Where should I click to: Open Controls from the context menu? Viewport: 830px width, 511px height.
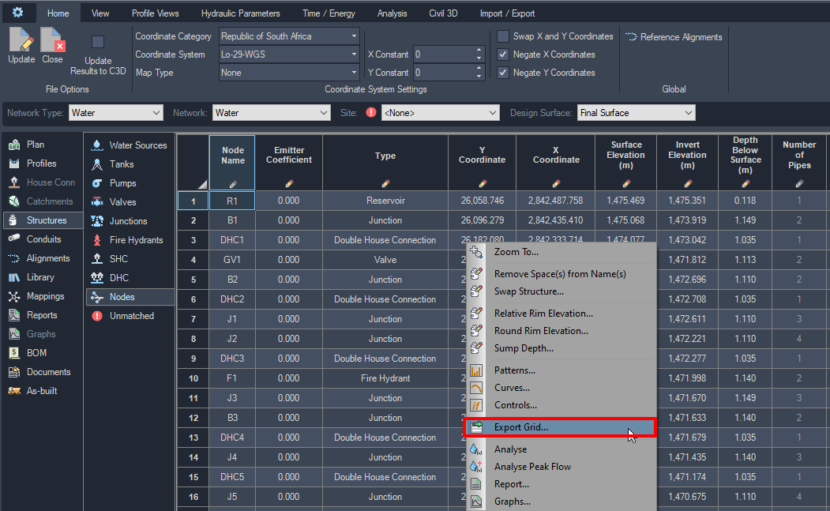561,405
